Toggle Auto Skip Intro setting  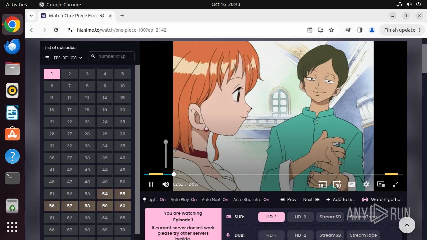(251, 200)
